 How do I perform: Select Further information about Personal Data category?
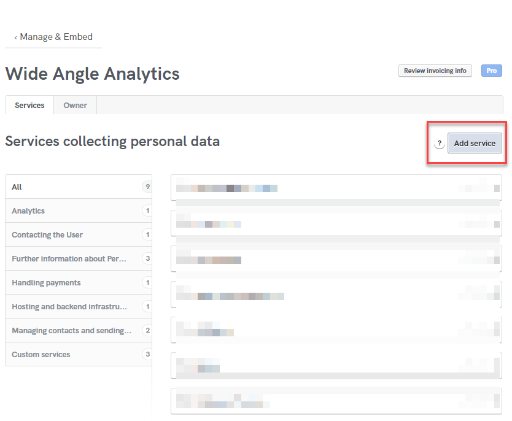click(79, 259)
